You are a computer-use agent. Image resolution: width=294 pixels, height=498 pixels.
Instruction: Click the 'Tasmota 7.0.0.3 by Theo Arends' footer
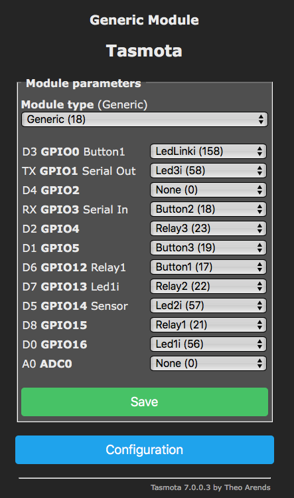click(x=210, y=487)
